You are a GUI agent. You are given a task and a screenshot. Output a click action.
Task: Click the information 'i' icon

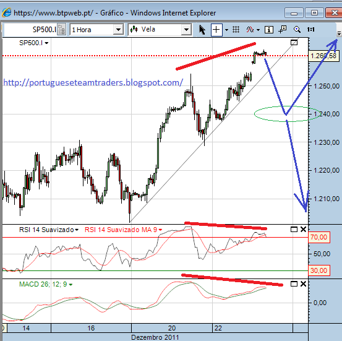click(x=268, y=30)
